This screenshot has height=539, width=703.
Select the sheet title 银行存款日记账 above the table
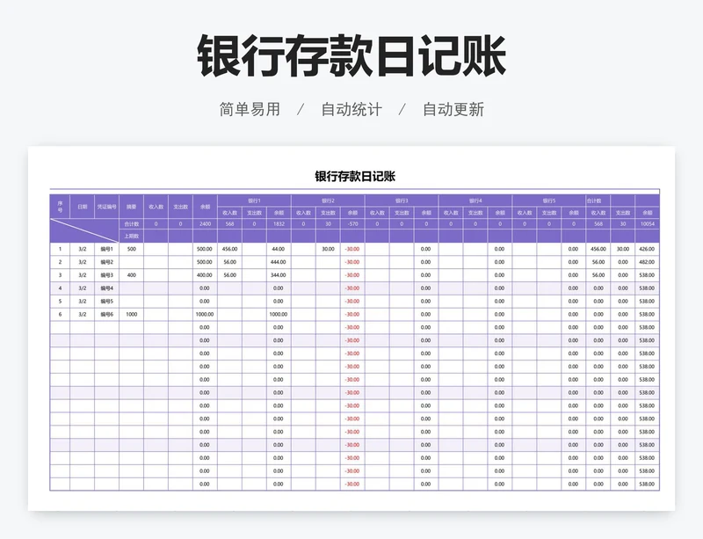[x=355, y=177]
